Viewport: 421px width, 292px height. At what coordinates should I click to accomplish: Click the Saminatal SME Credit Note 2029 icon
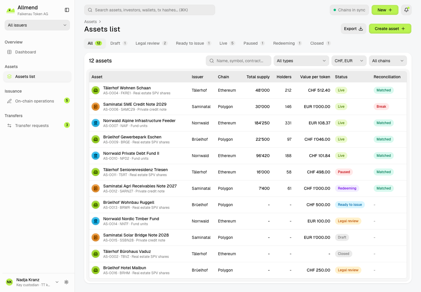tap(96, 107)
